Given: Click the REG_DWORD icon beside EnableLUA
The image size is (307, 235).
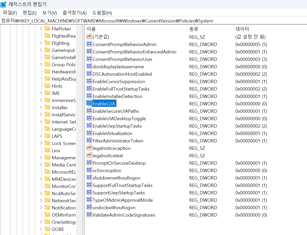Looking at the screenshot, I should tap(89, 104).
